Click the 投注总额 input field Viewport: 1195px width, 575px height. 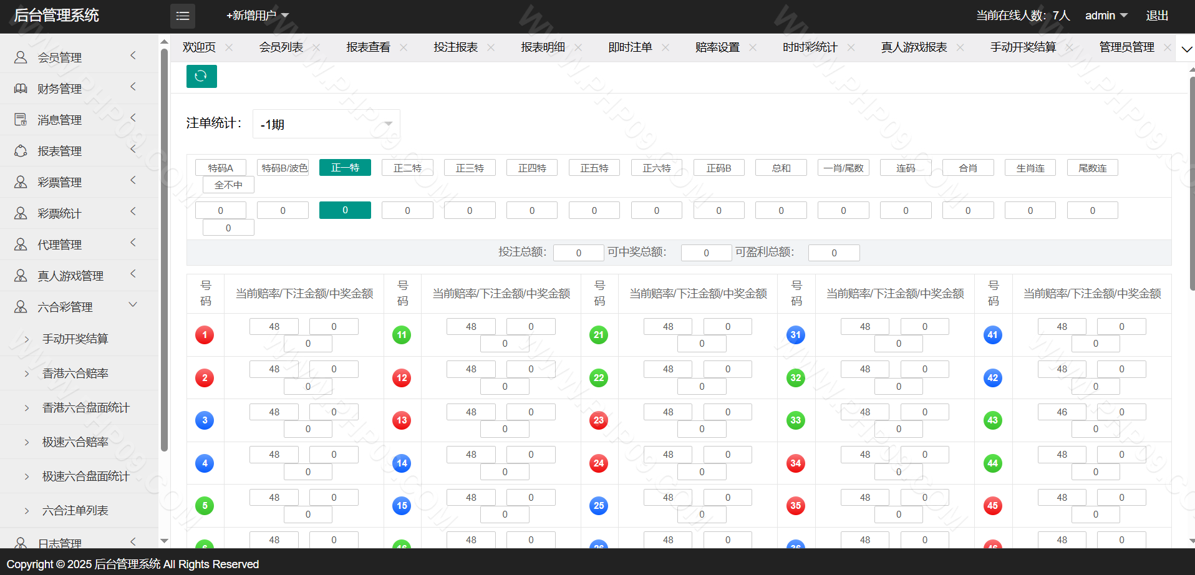578,253
